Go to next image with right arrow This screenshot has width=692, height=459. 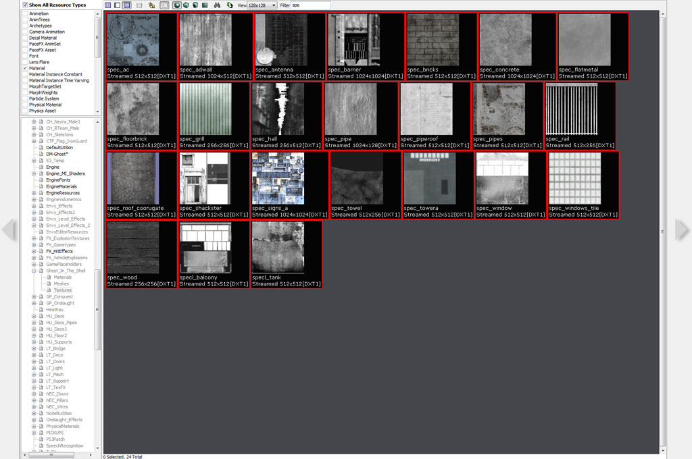coord(683,230)
